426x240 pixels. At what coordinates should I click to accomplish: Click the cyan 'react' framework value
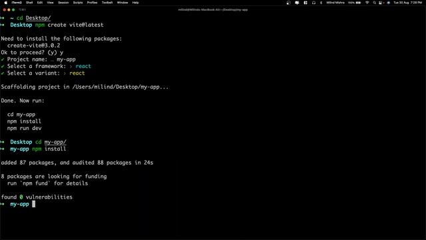[83, 66]
